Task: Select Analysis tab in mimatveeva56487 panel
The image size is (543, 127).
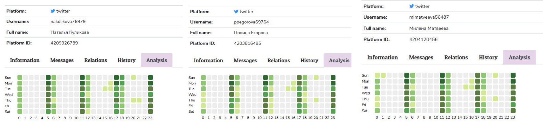Action: click(519, 58)
